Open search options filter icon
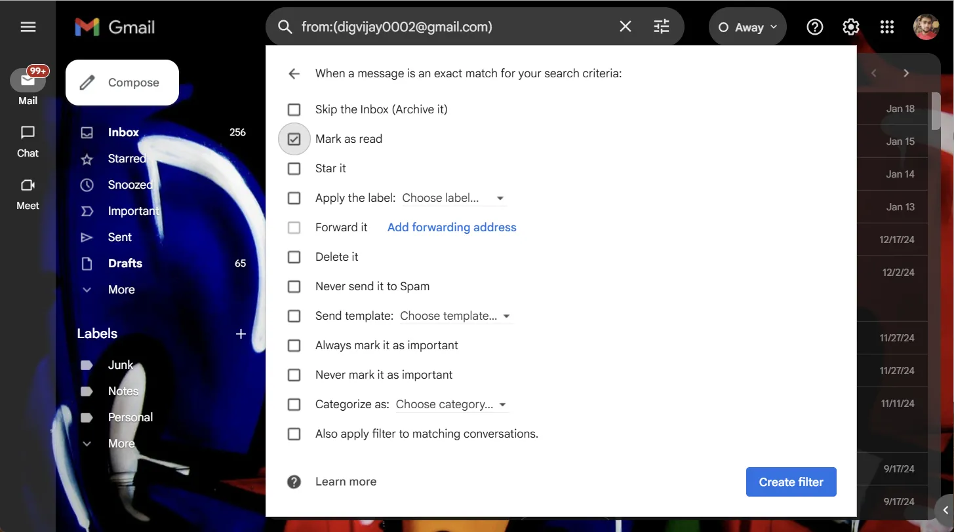The width and height of the screenshot is (954, 532). [x=662, y=27]
